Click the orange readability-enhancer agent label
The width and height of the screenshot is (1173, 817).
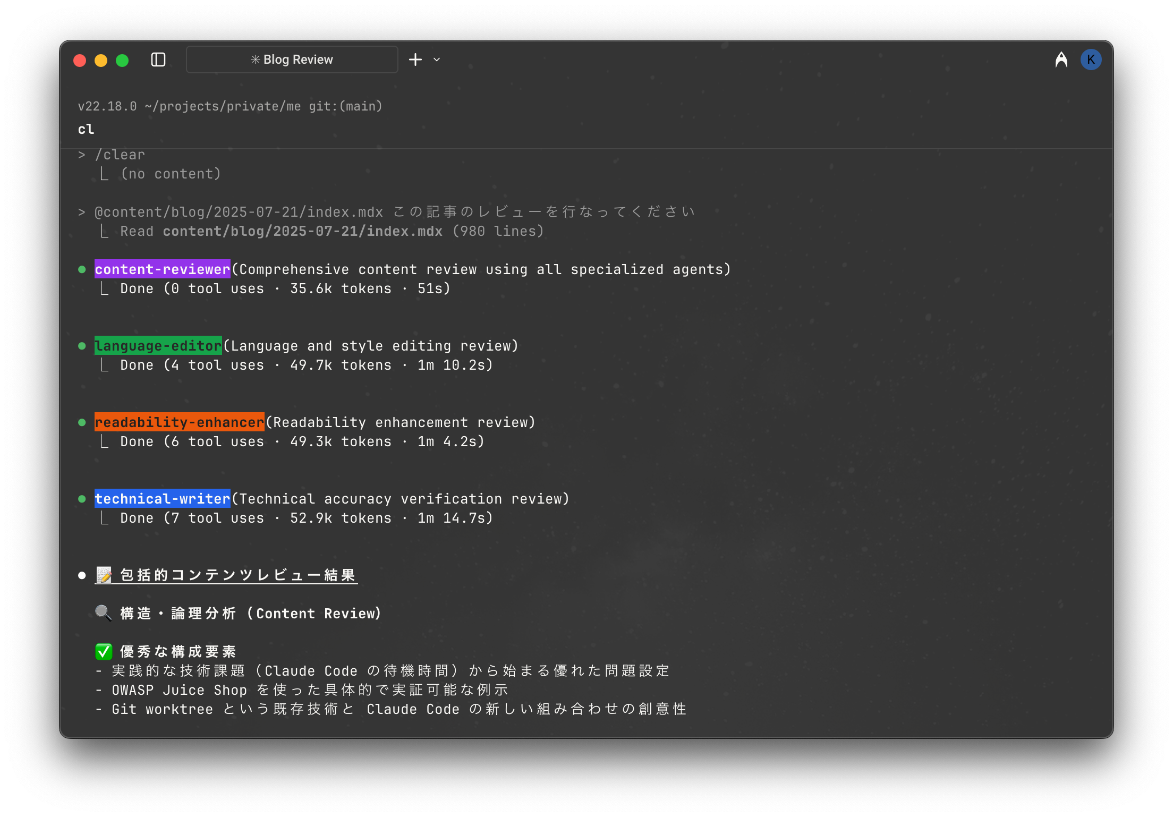point(179,422)
